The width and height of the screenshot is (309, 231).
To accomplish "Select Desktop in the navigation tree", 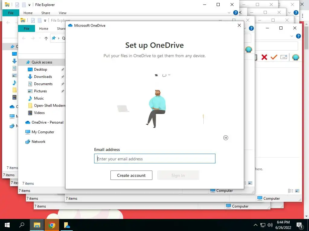I will coord(40,69).
